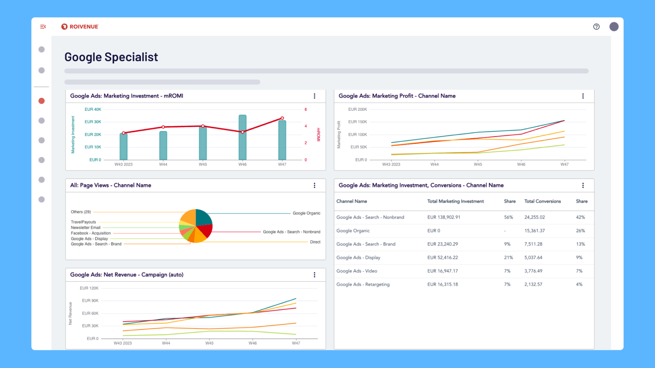Open options menu for Net Revenue chart
Viewport: 655px width, 368px height.
[315, 275]
